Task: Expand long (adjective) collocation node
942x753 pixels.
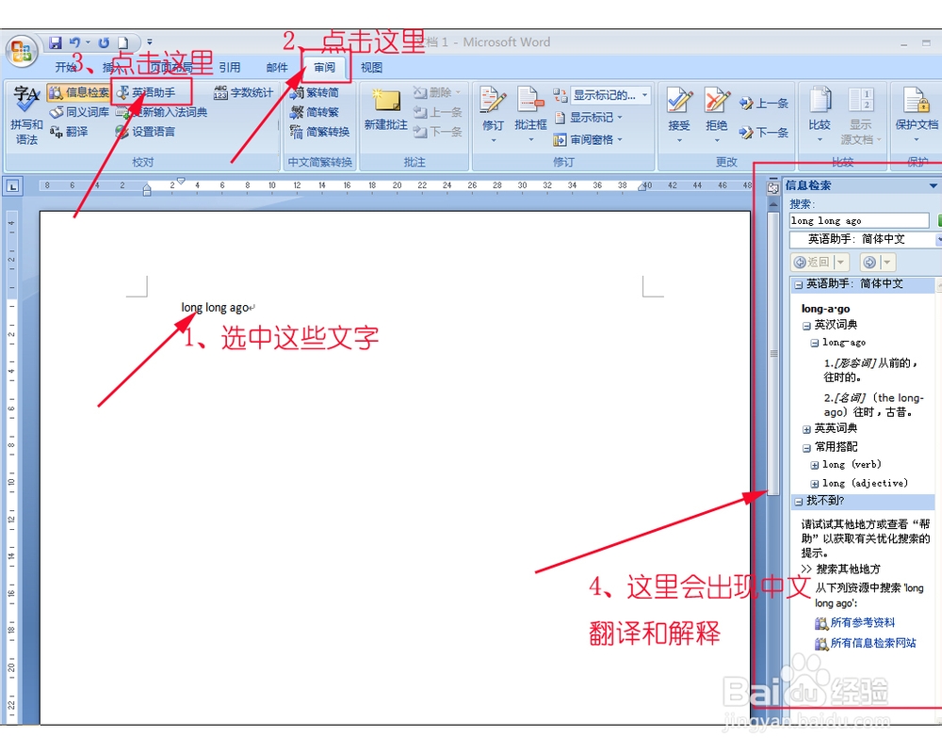Action: tap(815, 484)
